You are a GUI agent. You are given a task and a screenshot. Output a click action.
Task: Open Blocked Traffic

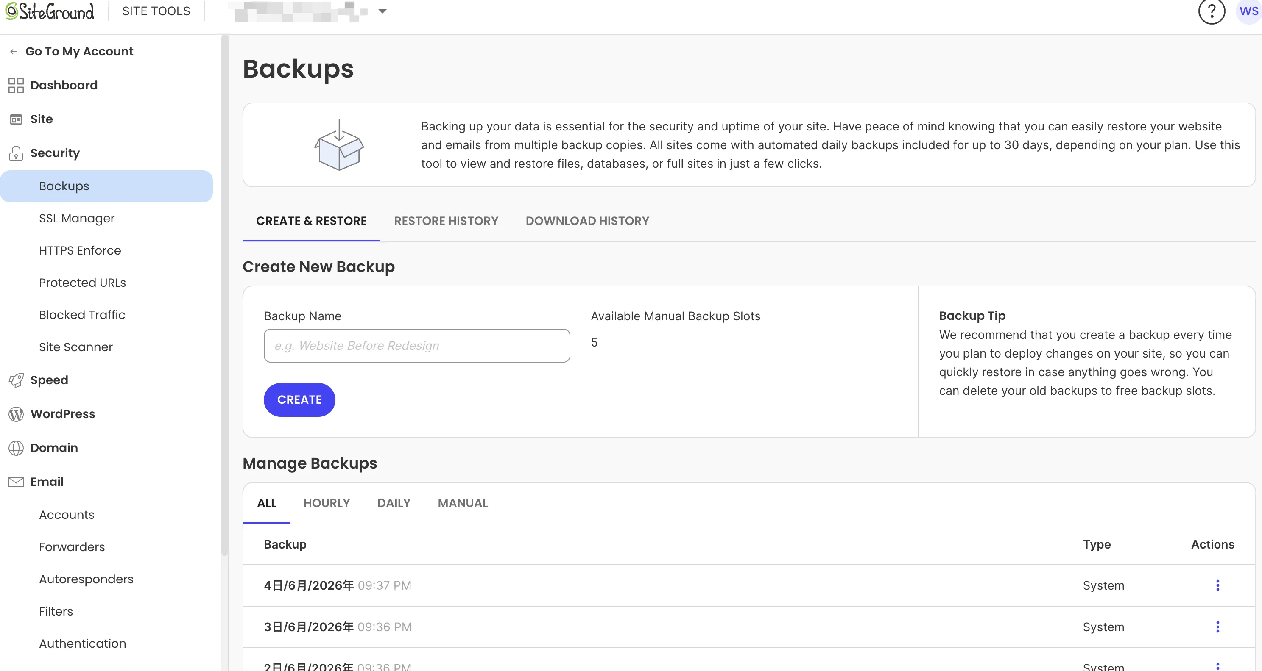82,315
